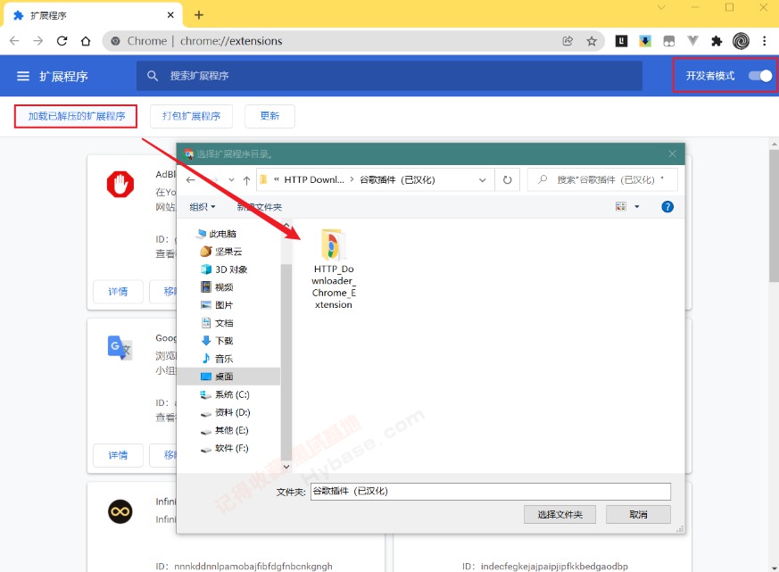This screenshot has width=779, height=572.
Task: Click the browser back arrow
Action: tap(14, 41)
